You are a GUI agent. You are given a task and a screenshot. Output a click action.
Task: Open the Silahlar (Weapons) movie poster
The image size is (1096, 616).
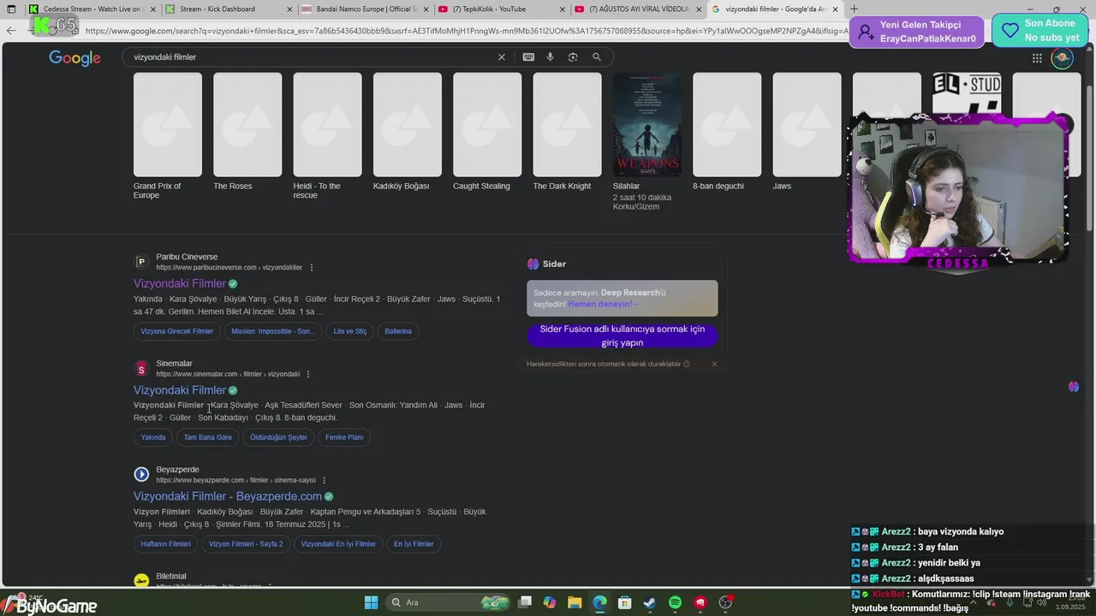(x=647, y=125)
